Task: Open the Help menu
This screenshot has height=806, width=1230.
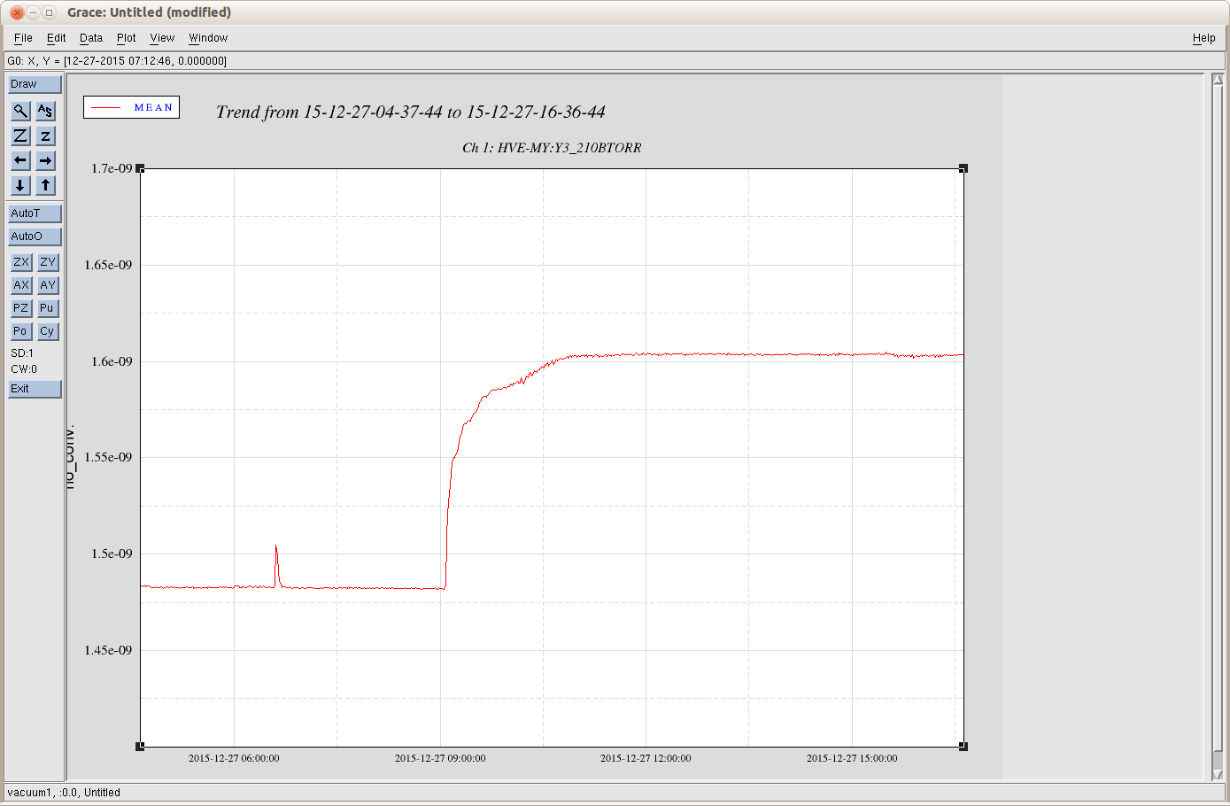Action: click(1203, 38)
